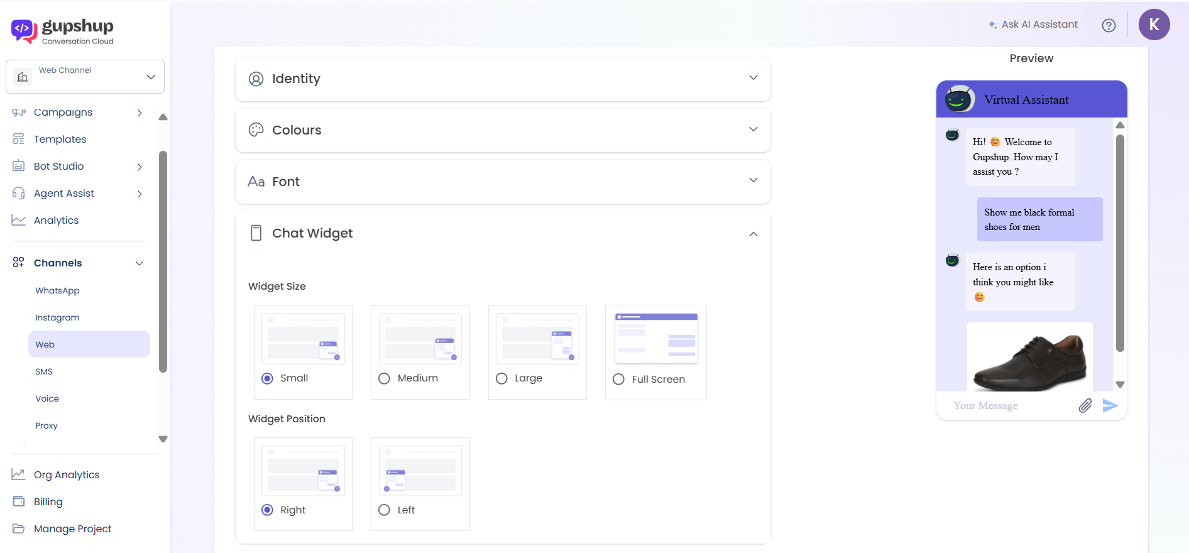Click the Ask AI Assistant sparkle icon
The width and height of the screenshot is (1189, 553).
[x=992, y=25]
